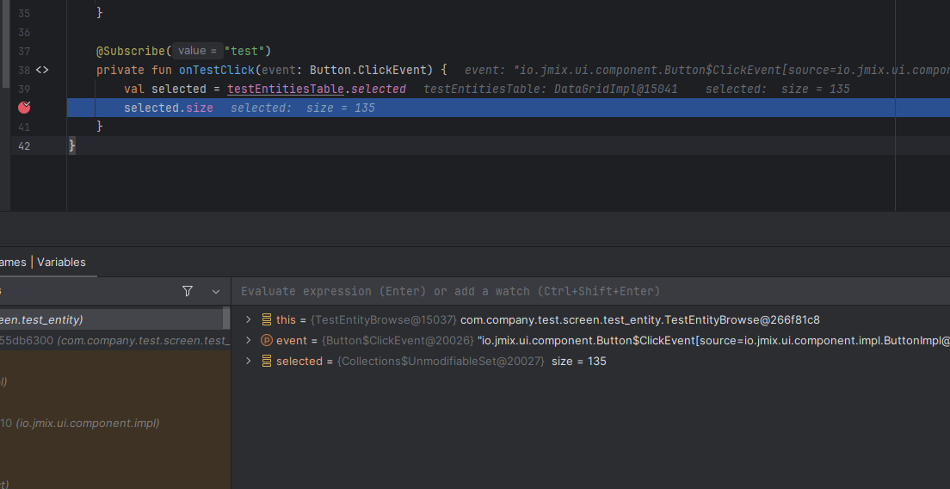This screenshot has width=950, height=489.
Task: Click the parameter icon beside 'event' variable
Action: click(x=266, y=340)
